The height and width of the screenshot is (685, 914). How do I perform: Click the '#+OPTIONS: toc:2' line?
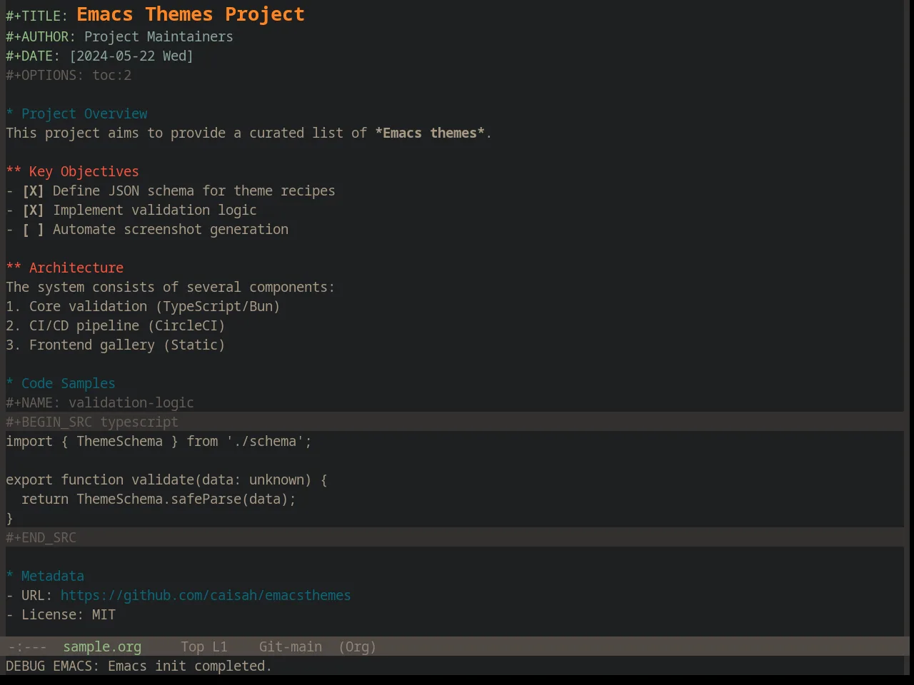[x=69, y=75]
